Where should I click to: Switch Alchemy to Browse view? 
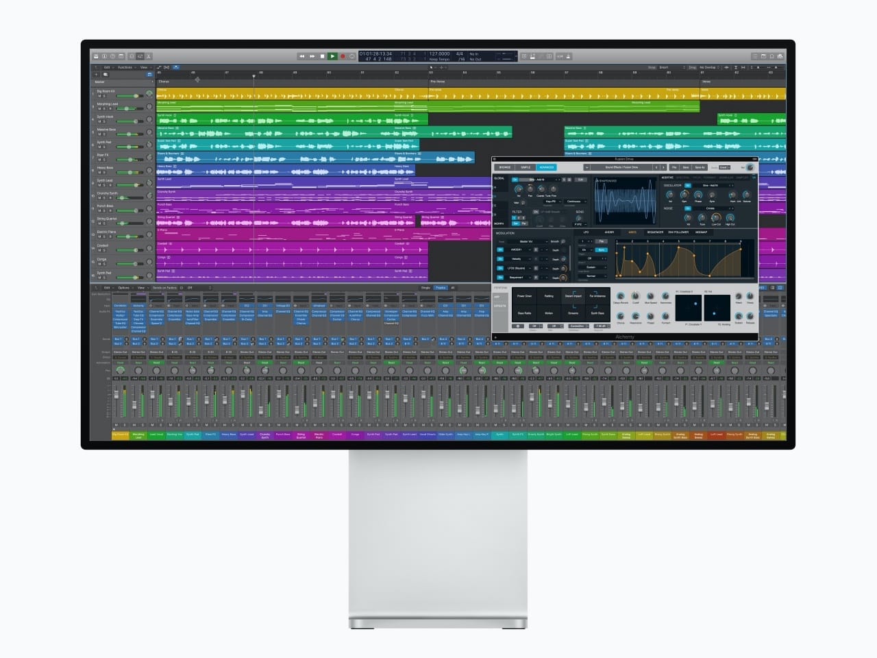click(505, 167)
